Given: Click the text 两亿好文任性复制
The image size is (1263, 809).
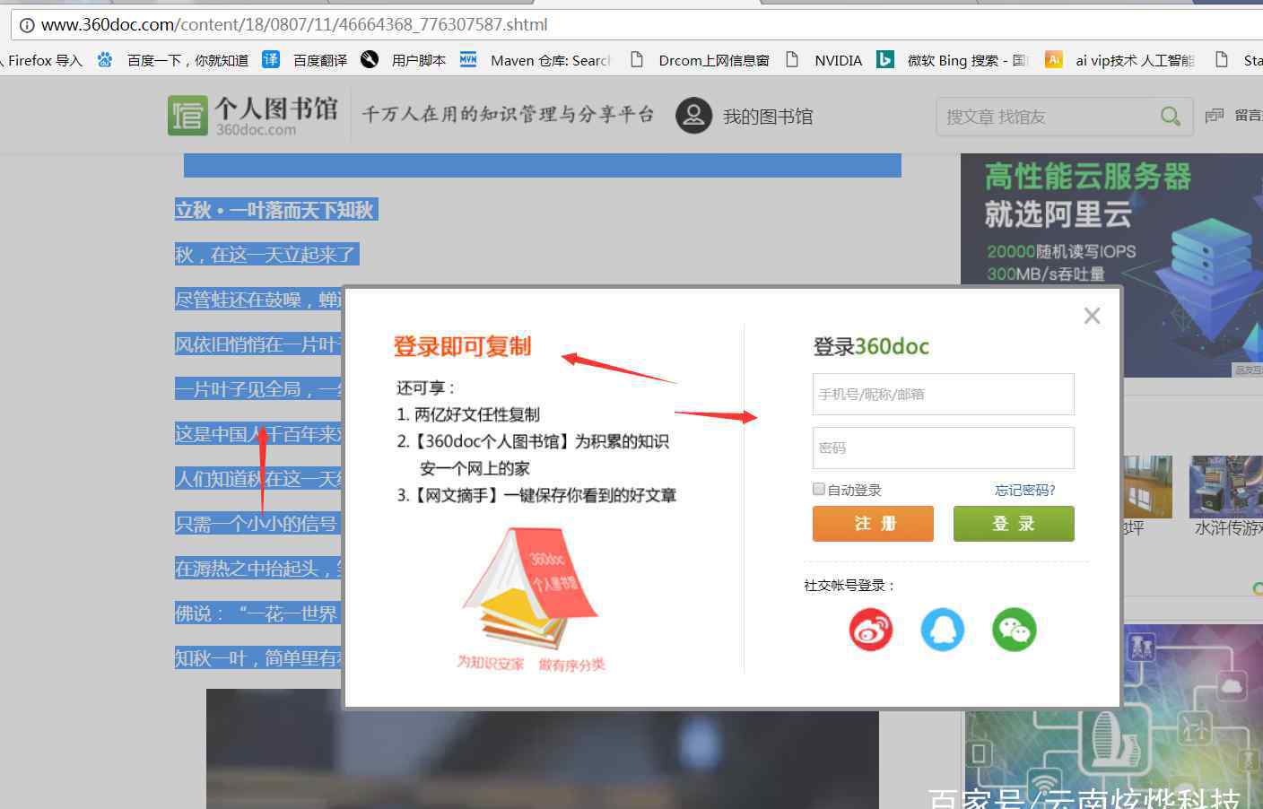Looking at the screenshot, I should [476, 414].
